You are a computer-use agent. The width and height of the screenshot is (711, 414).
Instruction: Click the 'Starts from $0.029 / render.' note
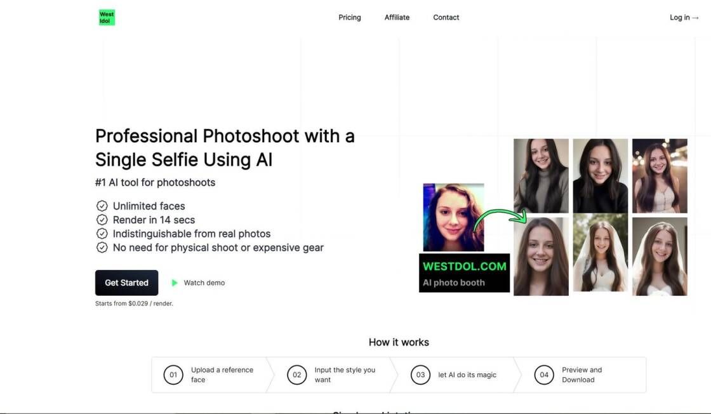coord(134,304)
